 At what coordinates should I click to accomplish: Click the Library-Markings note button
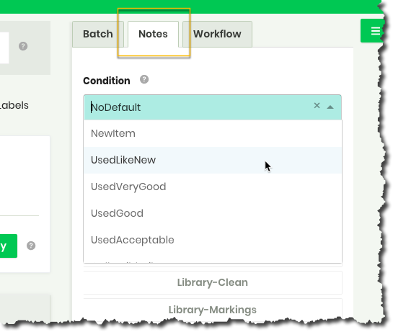coord(213,310)
